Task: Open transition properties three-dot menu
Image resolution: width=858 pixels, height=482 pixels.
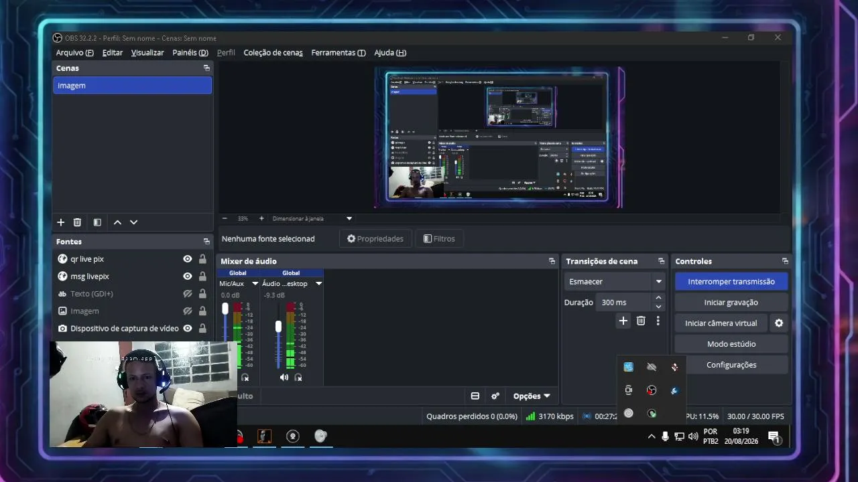Action: [x=658, y=321]
